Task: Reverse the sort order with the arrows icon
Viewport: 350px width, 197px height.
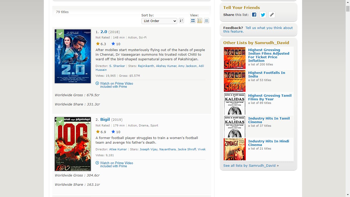Action: pos(181,21)
